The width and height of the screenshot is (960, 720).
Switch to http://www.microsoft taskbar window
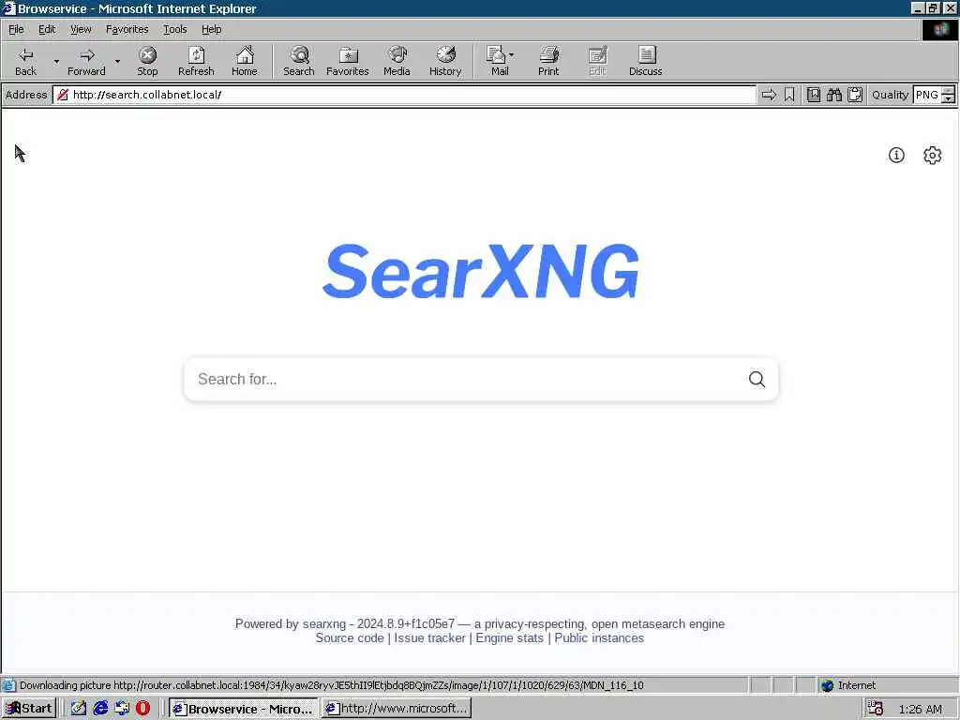pos(397,709)
